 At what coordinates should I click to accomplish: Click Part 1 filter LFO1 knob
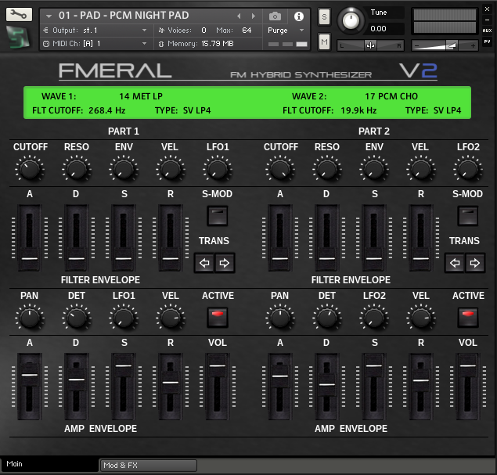coord(218,169)
